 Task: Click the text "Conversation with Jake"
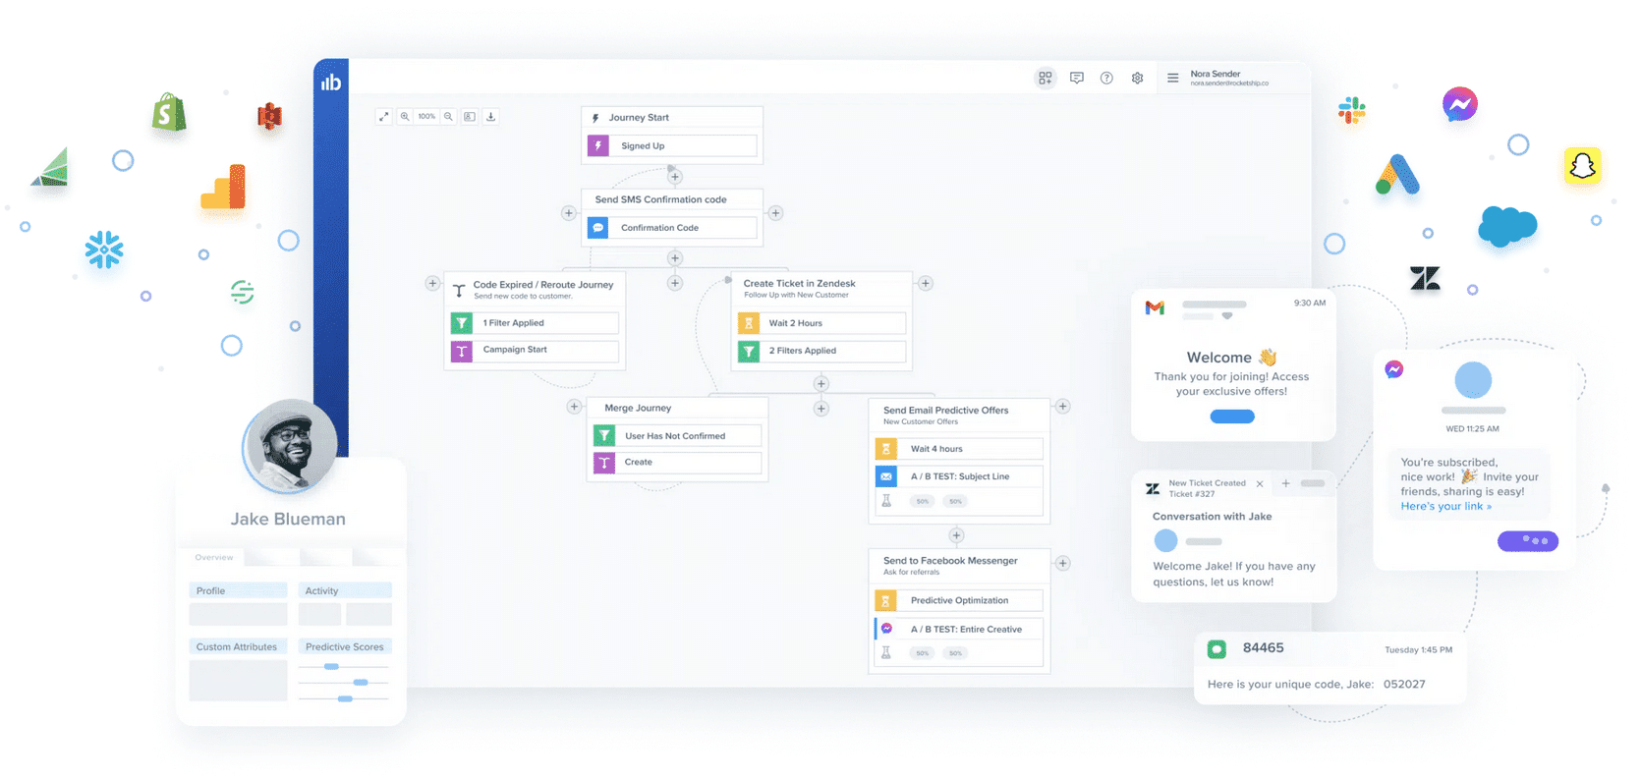point(1212,517)
